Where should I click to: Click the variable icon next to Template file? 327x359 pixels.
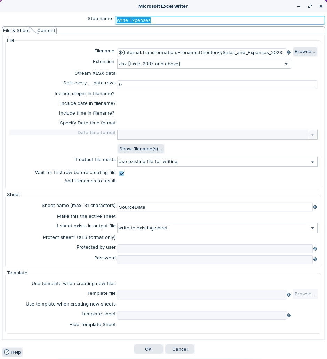tap(288, 295)
